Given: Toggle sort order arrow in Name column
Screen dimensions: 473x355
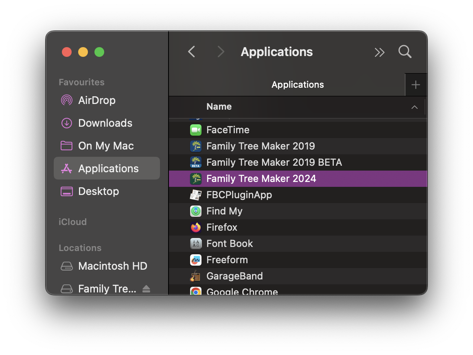Looking at the screenshot, I should point(414,107).
